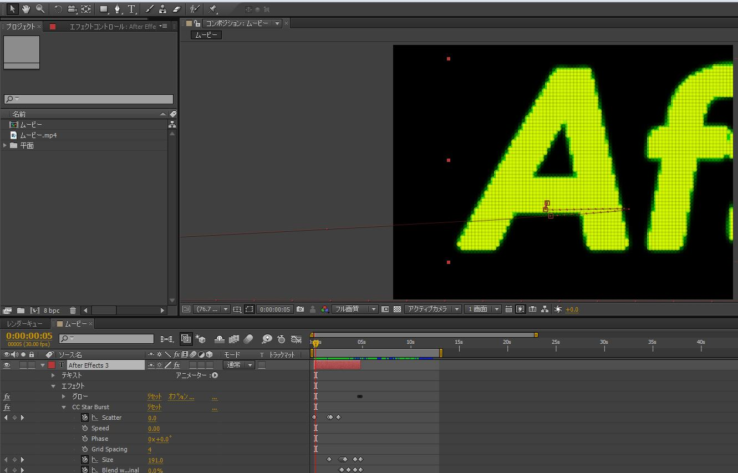
Task: Toggle the transparency grid in viewer
Action: click(397, 309)
